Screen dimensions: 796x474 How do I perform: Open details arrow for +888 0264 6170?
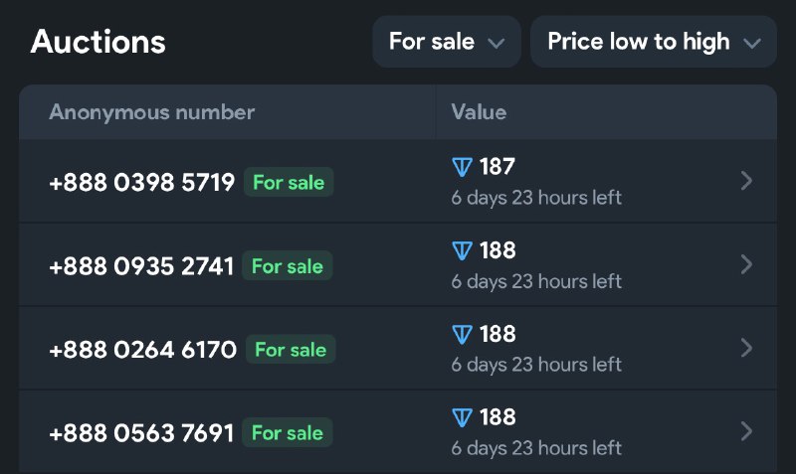pos(746,348)
